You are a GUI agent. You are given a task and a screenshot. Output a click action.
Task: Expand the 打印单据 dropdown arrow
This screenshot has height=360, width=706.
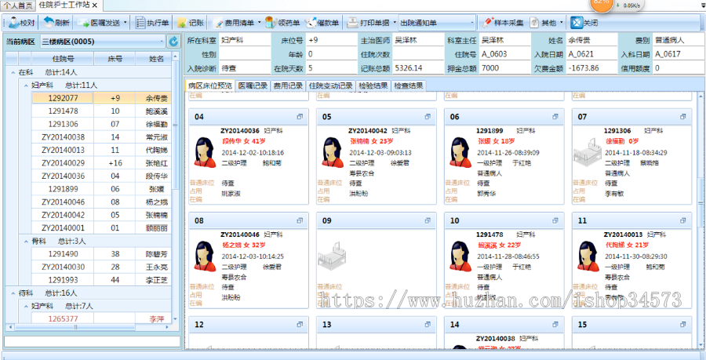[395, 23]
